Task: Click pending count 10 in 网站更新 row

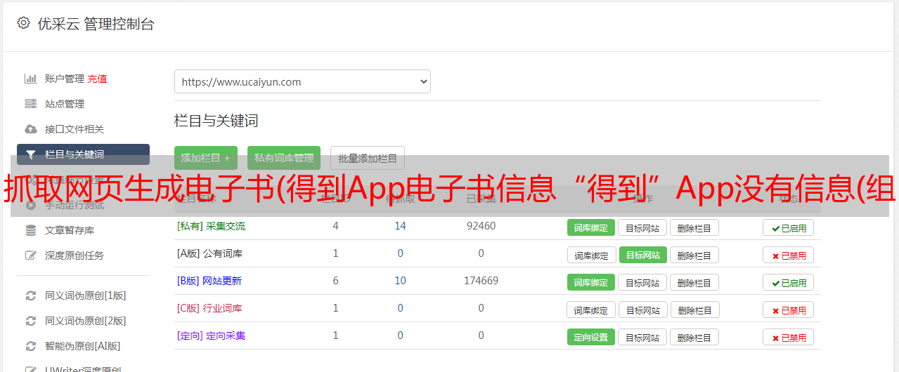Action: [x=400, y=281]
